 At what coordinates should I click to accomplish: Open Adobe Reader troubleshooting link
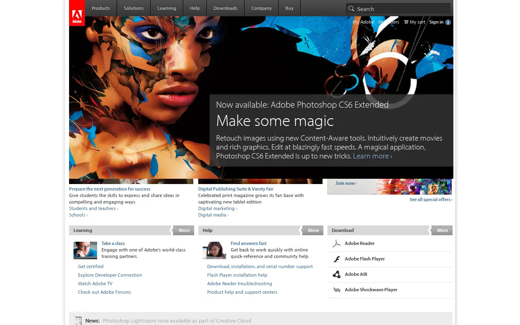pos(240,284)
